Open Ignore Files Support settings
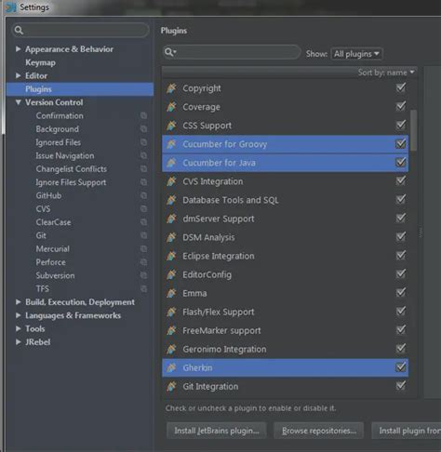Image resolution: width=441 pixels, height=452 pixels. [x=71, y=182]
